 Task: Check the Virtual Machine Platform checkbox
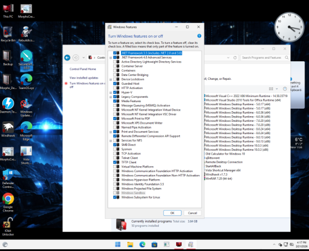point(115,166)
